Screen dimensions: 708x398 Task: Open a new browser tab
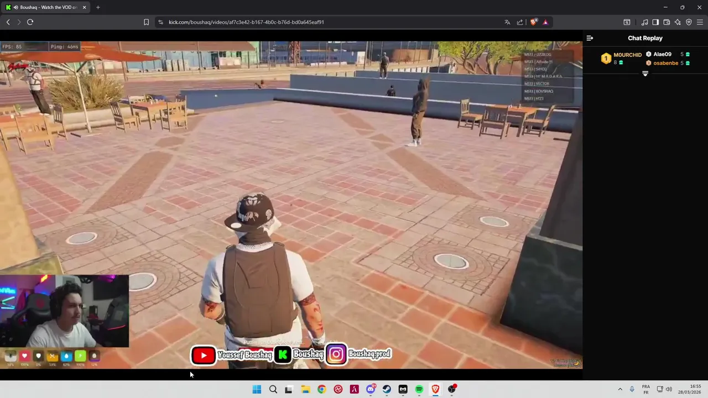click(x=98, y=7)
